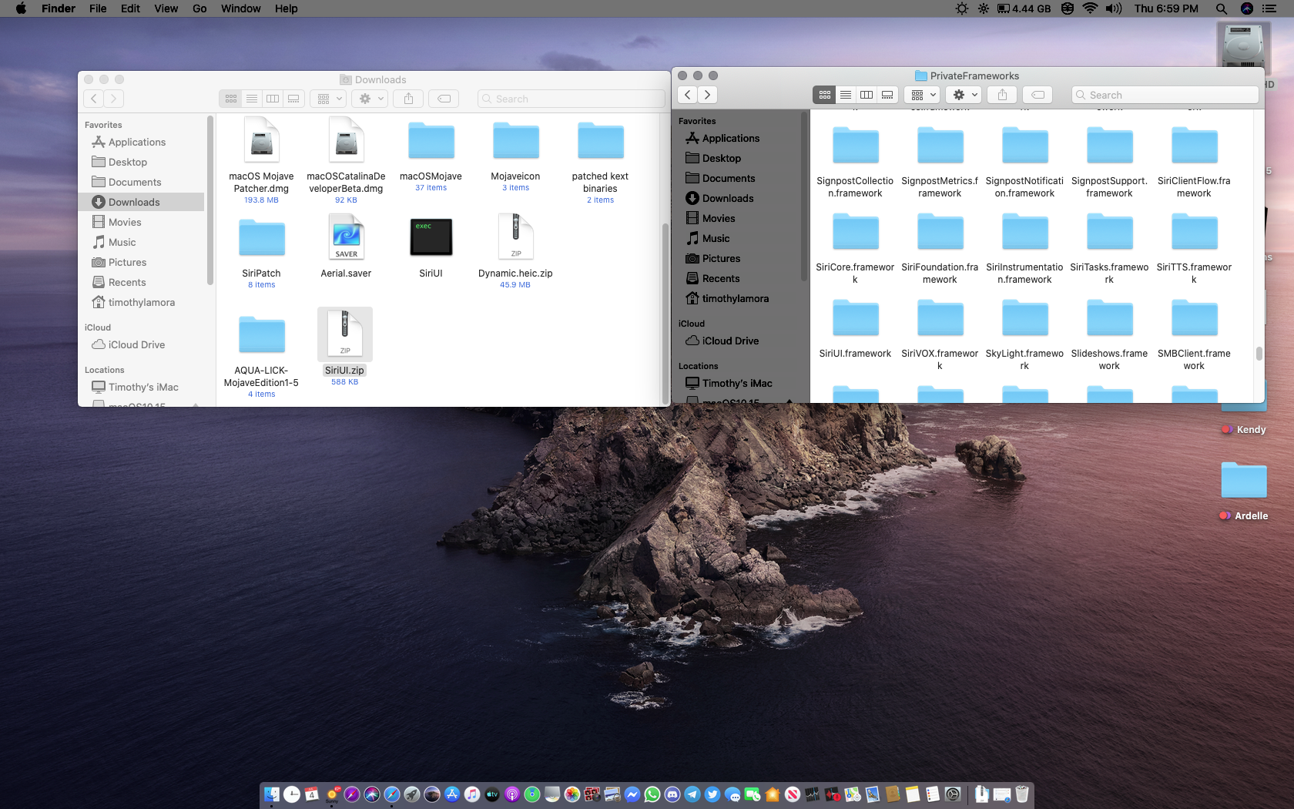1294x809 pixels.
Task: Select the SiriPatch folder in Downloads
Action: coord(262,238)
